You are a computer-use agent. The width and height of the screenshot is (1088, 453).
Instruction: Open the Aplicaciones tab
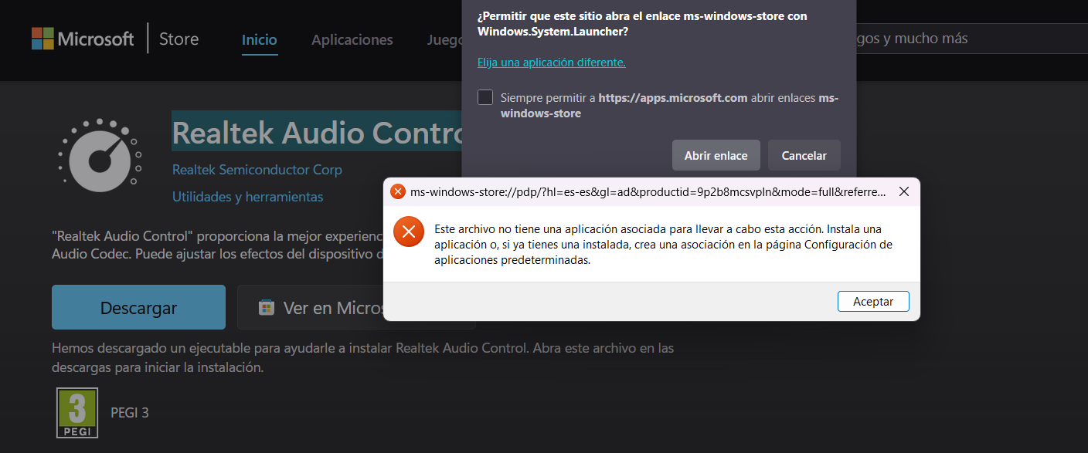352,40
